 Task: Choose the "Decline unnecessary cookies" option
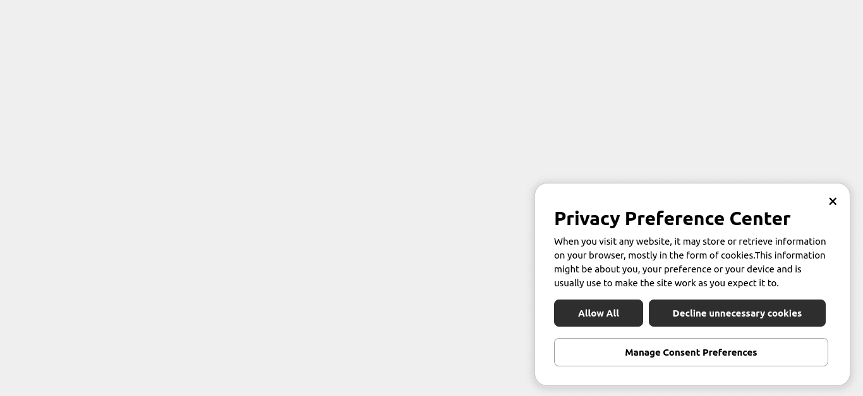737,313
